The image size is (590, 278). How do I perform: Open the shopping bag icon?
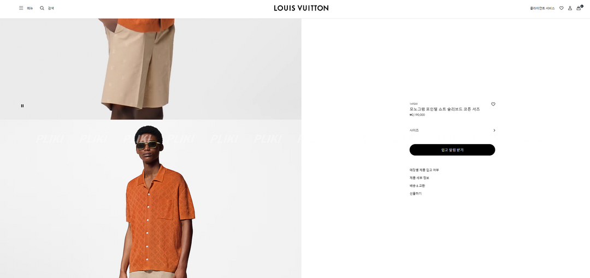tap(579, 8)
